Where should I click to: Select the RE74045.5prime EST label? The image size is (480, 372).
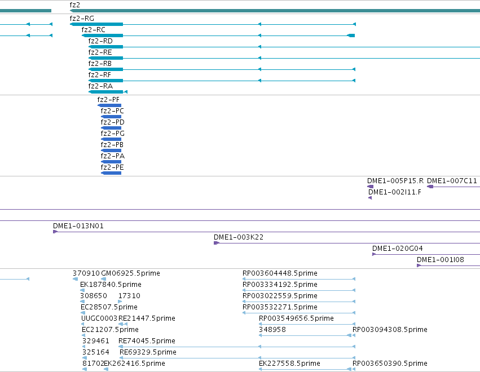[x=147, y=341]
